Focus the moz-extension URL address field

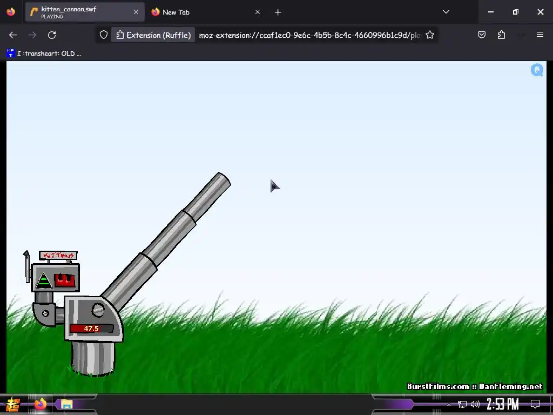pyautogui.click(x=309, y=35)
